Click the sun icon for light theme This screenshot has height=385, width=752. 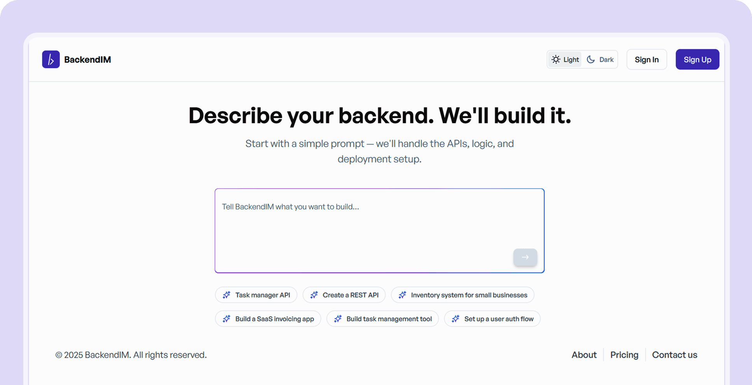coord(556,59)
